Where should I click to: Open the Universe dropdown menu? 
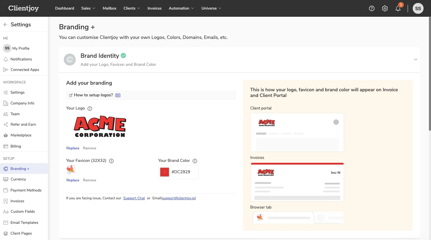(211, 8)
